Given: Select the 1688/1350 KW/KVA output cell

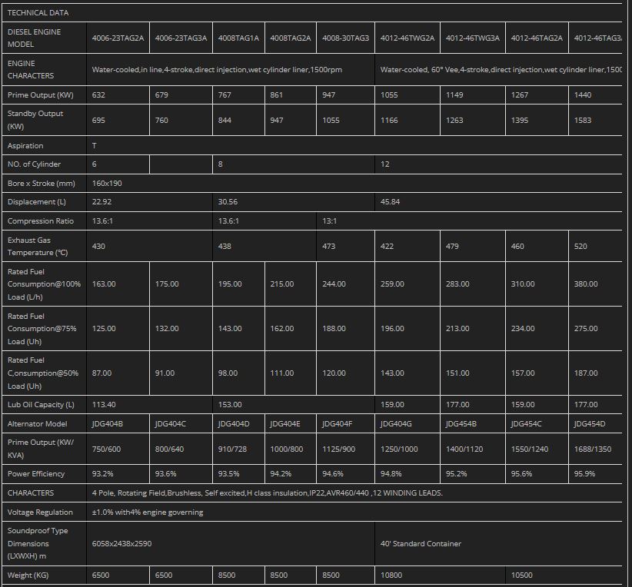Looking at the screenshot, I should (593, 449).
